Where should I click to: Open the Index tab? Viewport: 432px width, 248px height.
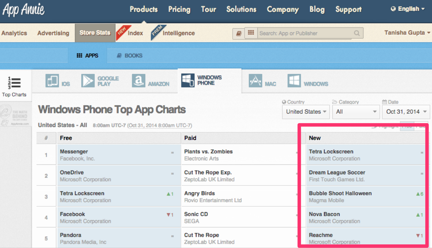tap(135, 33)
